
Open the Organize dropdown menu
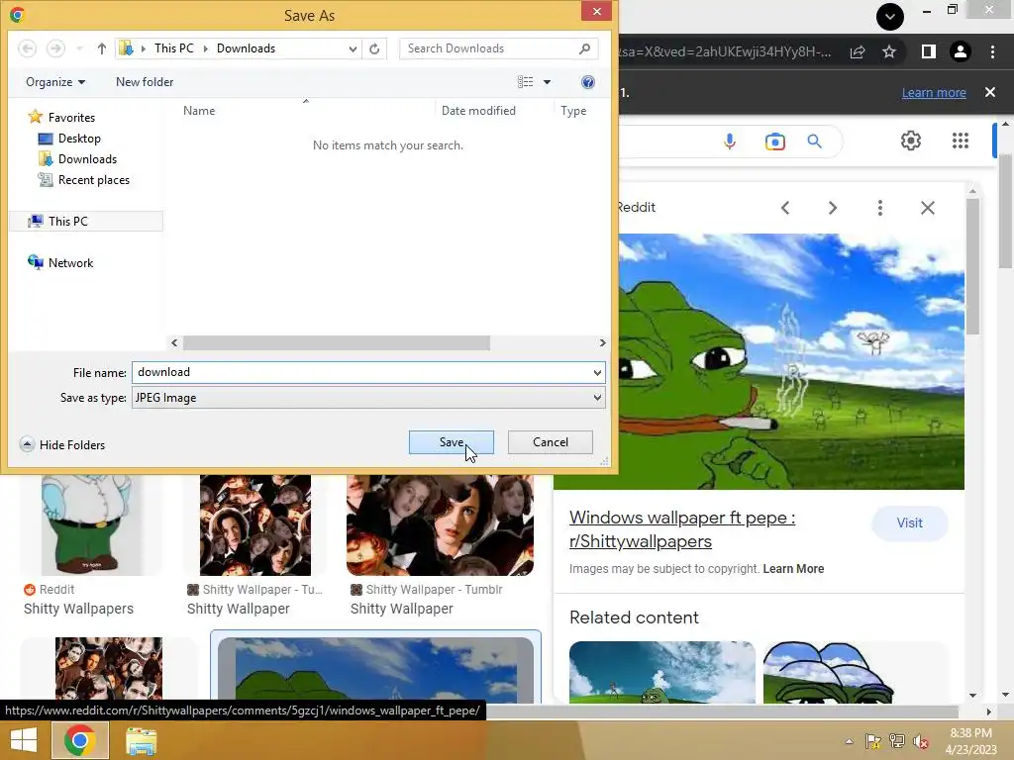[55, 82]
